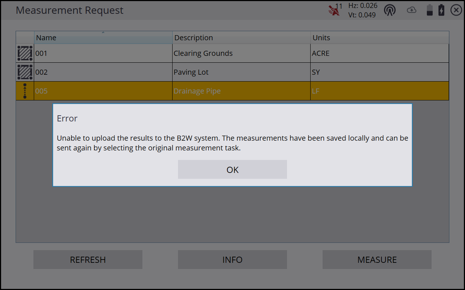Click OK in the Error dialog

tap(232, 170)
